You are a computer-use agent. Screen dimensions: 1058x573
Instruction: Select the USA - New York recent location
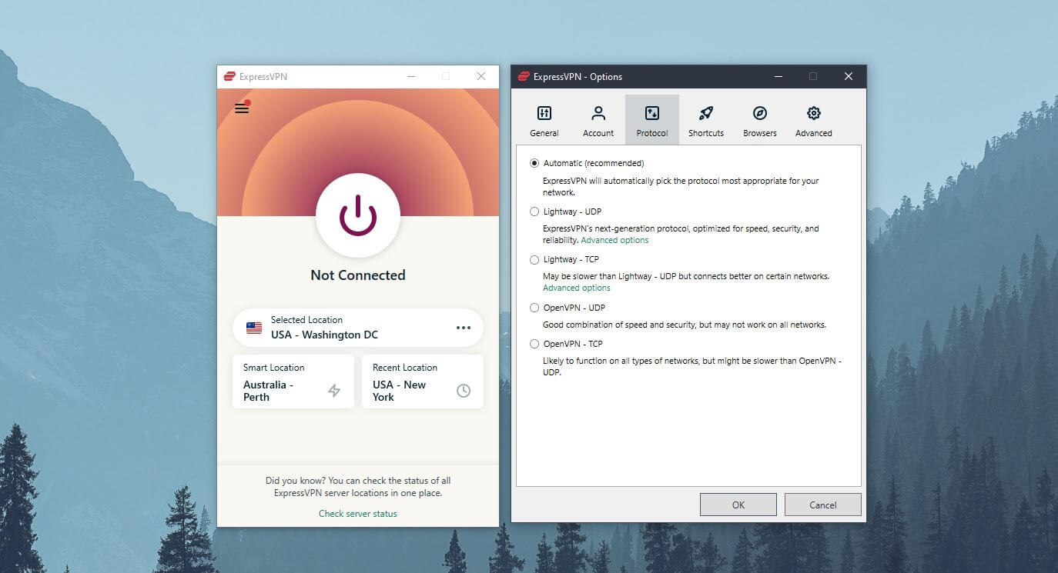(x=423, y=381)
